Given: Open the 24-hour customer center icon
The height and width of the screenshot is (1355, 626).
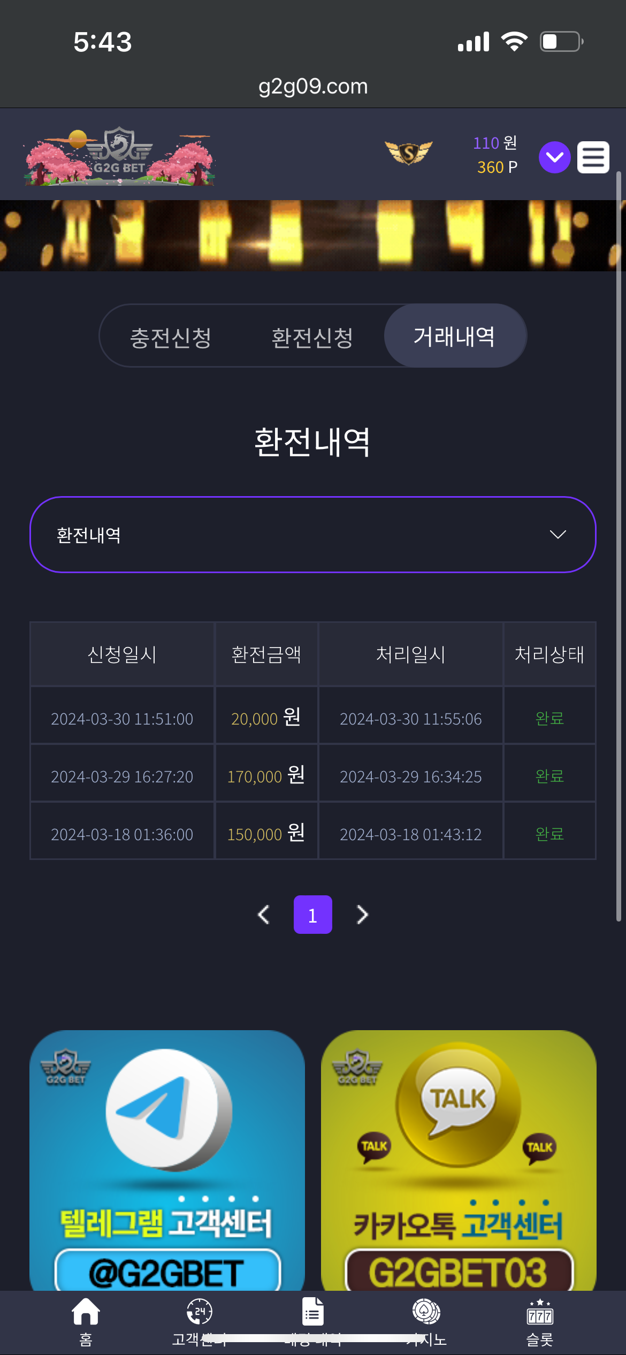Looking at the screenshot, I should (x=200, y=1311).
